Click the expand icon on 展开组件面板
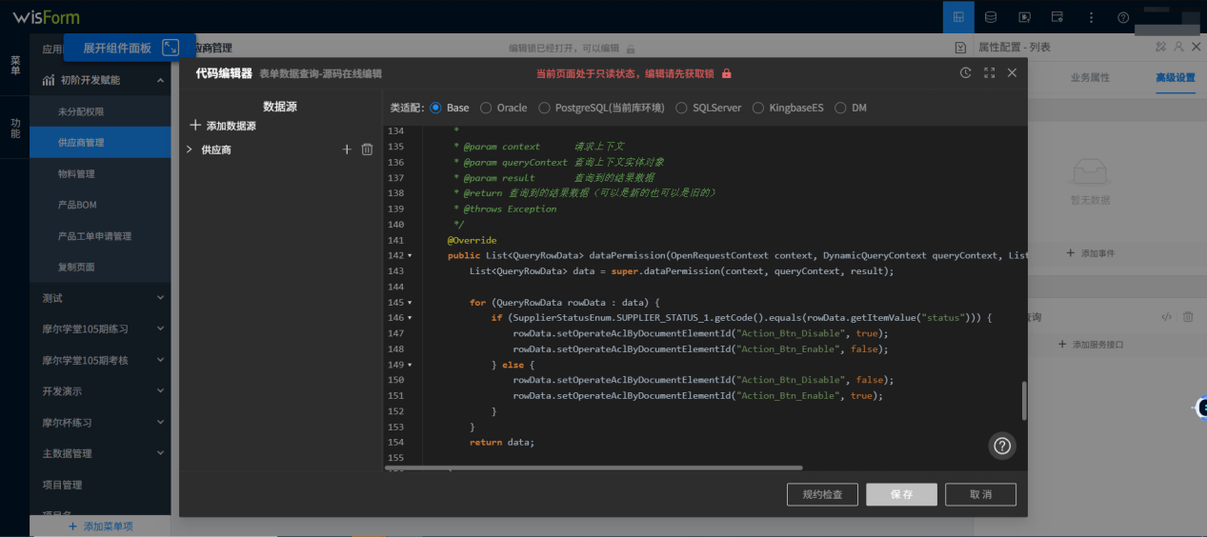The height and width of the screenshot is (537, 1207). click(x=171, y=48)
